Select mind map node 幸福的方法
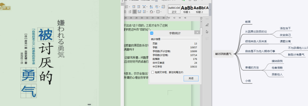308x106 pixels. 252,68
